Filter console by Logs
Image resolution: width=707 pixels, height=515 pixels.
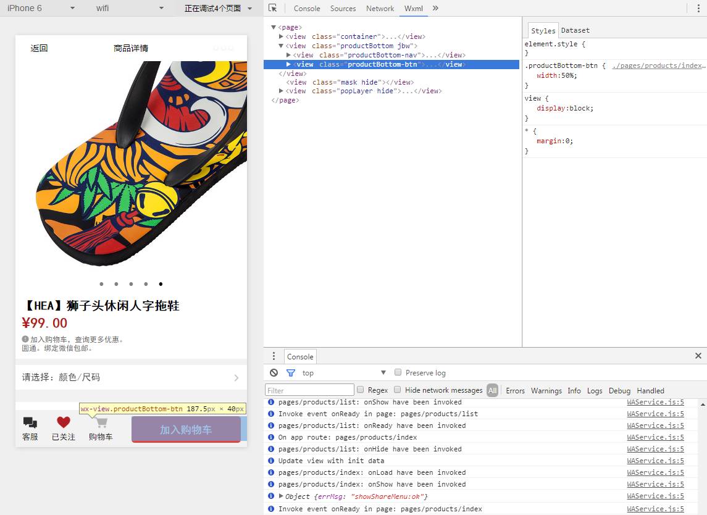[594, 390]
